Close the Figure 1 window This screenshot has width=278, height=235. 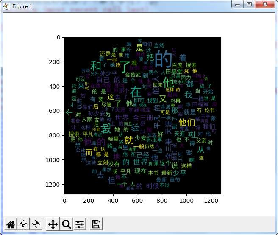click(x=265, y=5)
